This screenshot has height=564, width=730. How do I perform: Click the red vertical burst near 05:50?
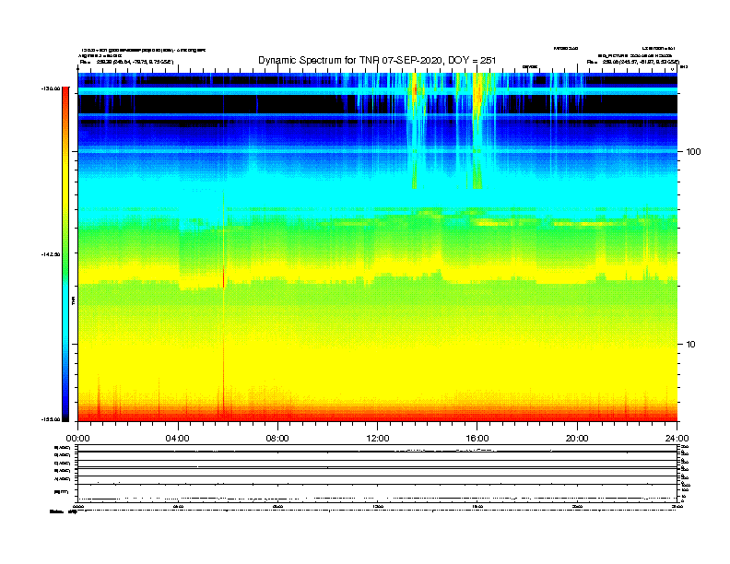click(223, 277)
